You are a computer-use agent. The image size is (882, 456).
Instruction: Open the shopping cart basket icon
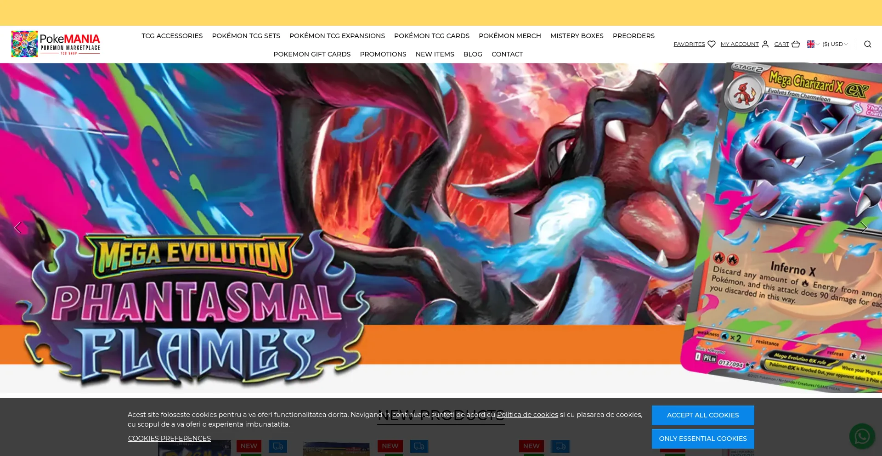796,44
